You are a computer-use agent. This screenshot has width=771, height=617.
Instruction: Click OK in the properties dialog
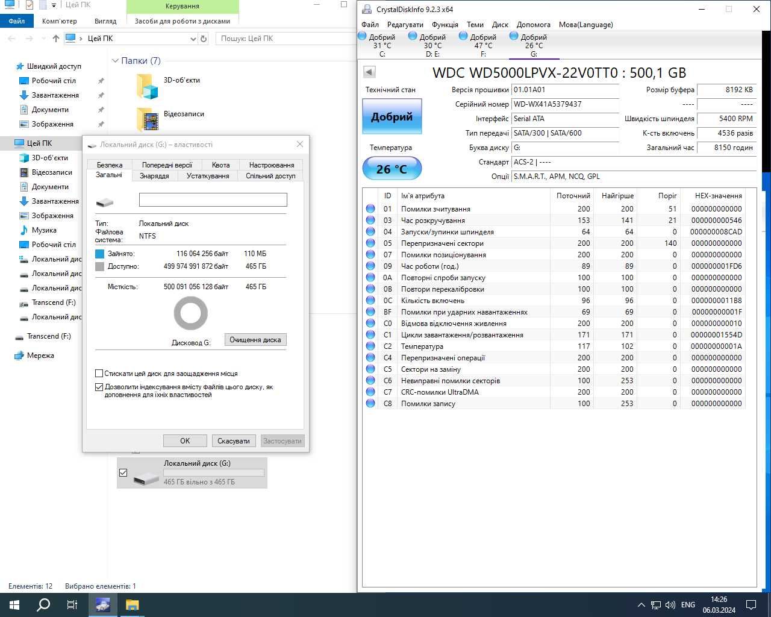tap(185, 440)
